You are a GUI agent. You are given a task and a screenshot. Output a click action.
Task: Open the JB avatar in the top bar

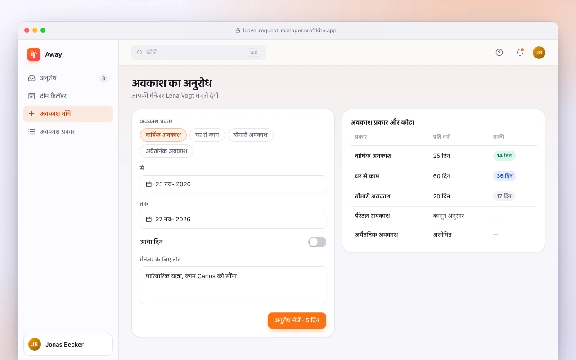pyautogui.click(x=539, y=53)
